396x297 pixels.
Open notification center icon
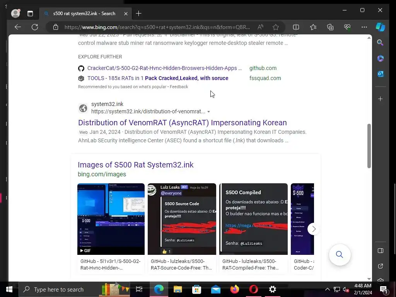point(383,289)
